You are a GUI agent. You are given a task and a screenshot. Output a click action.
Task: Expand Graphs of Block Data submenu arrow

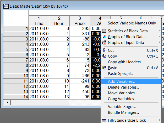160,37
